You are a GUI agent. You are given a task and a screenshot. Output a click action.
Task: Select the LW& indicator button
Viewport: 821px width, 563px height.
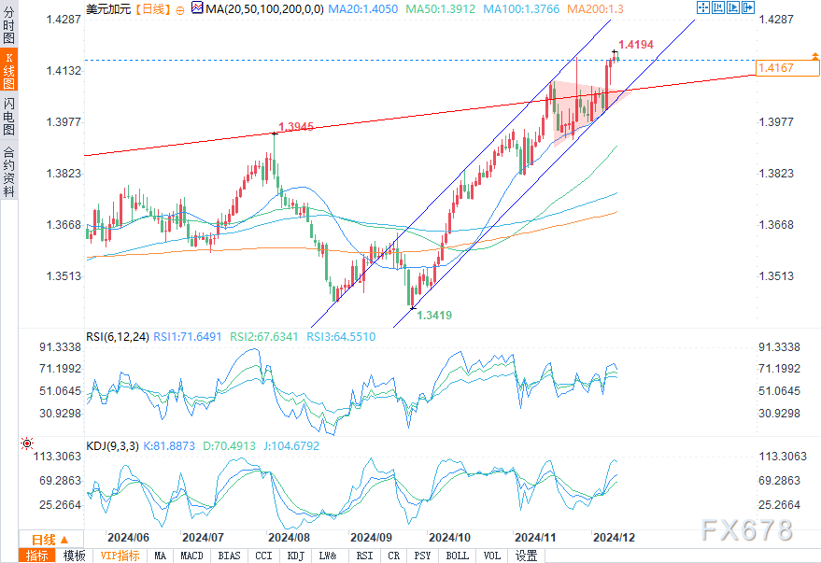[x=328, y=556]
